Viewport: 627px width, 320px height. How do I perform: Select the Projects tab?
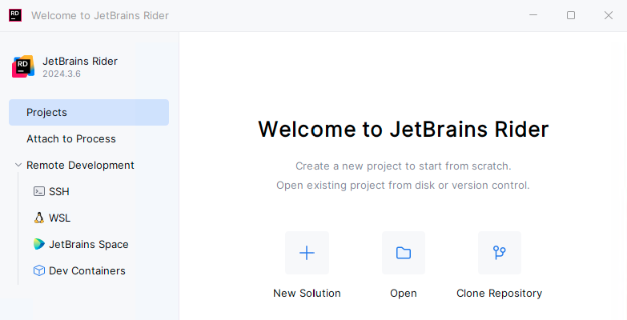pyautogui.click(x=89, y=112)
